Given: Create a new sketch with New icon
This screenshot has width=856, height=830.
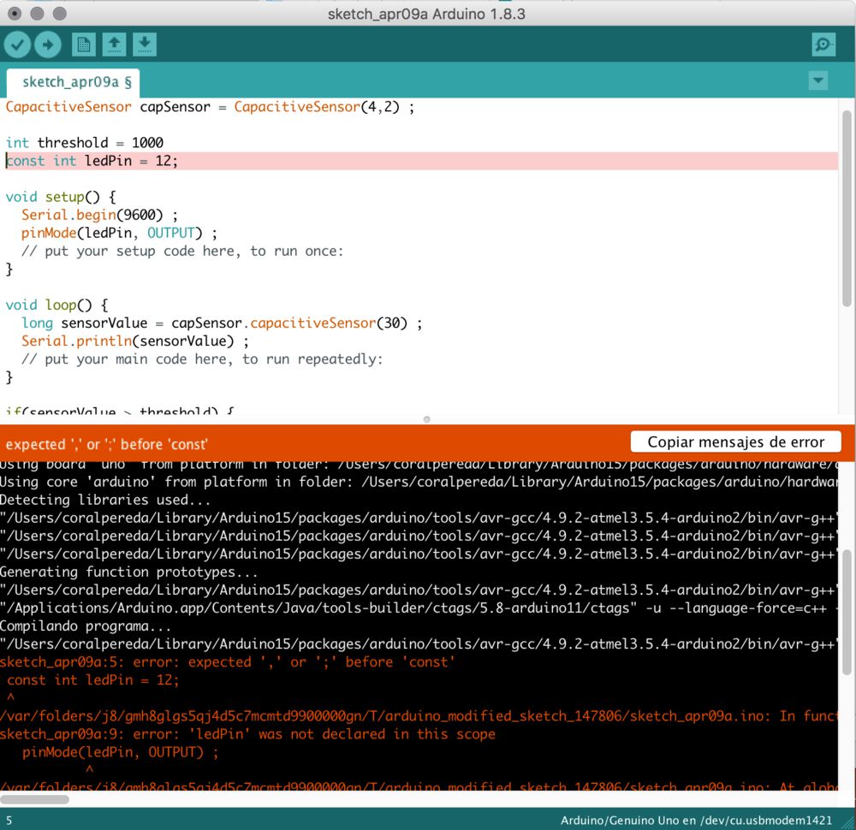Looking at the screenshot, I should click(84, 44).
